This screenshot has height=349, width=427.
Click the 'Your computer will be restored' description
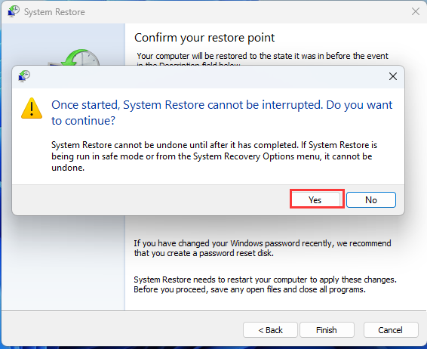coord(263,58)
